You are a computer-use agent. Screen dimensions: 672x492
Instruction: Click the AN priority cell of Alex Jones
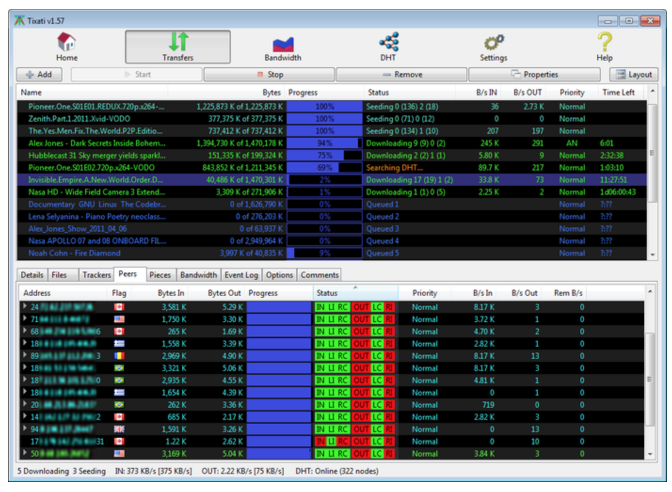point(572,143)
